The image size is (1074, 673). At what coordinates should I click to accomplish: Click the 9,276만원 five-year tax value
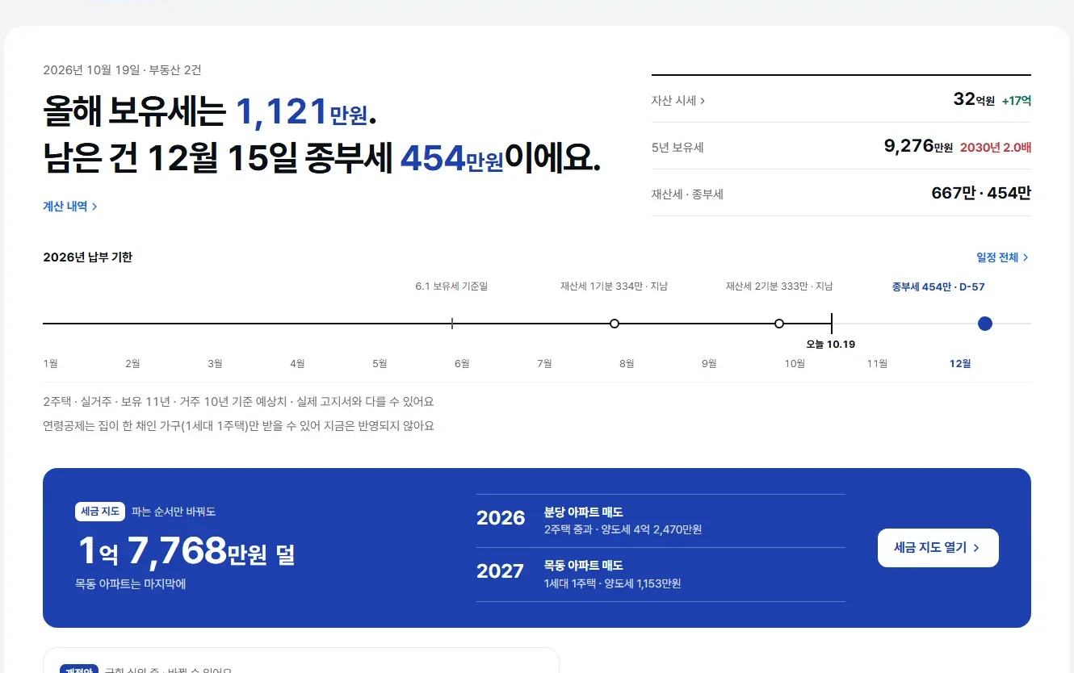tap(918, 147)
